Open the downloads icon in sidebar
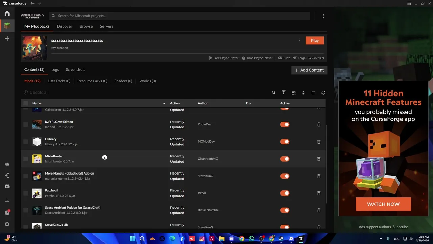The image size is (433, 244). pos(7,200)
